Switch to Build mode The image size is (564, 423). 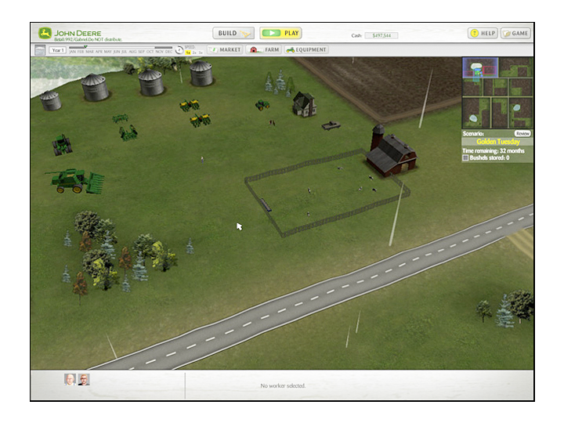click(x=233, y=33)
